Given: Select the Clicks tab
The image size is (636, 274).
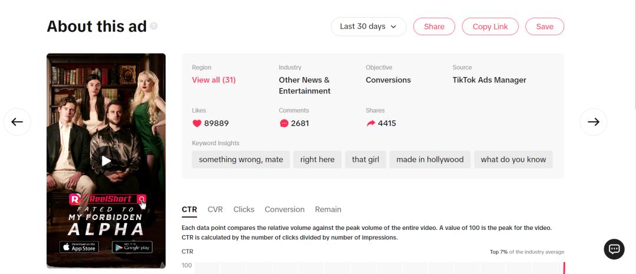Looking at the screenshot, I should point(244,209).
